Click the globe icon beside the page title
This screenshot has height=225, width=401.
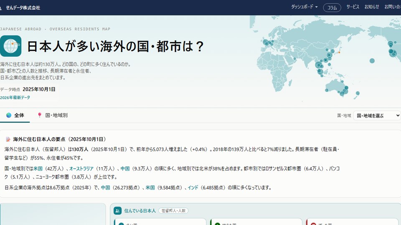point(11,46)
